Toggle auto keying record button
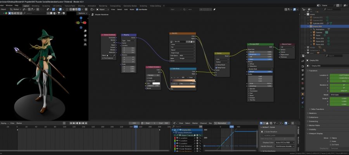 point(64,123)
